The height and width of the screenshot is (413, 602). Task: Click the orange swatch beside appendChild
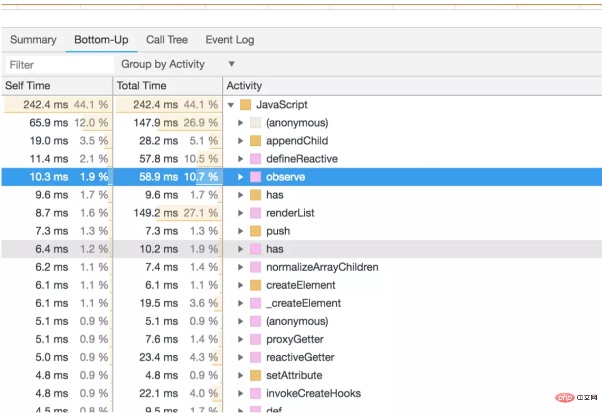tap(255, 141)
